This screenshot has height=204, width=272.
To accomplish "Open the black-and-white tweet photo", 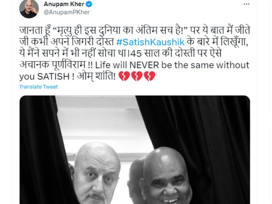I will [135, 150].
